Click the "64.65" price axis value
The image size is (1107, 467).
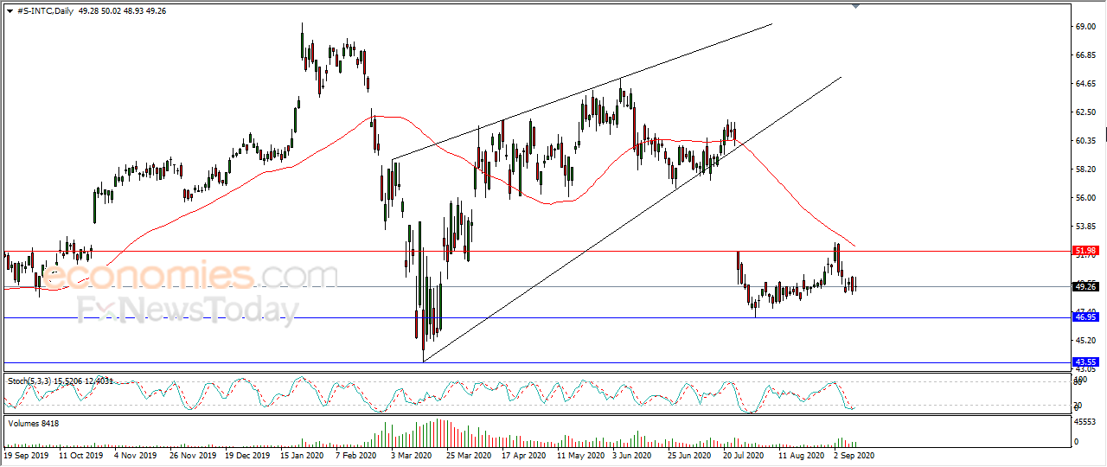[x=1087, y=84]
